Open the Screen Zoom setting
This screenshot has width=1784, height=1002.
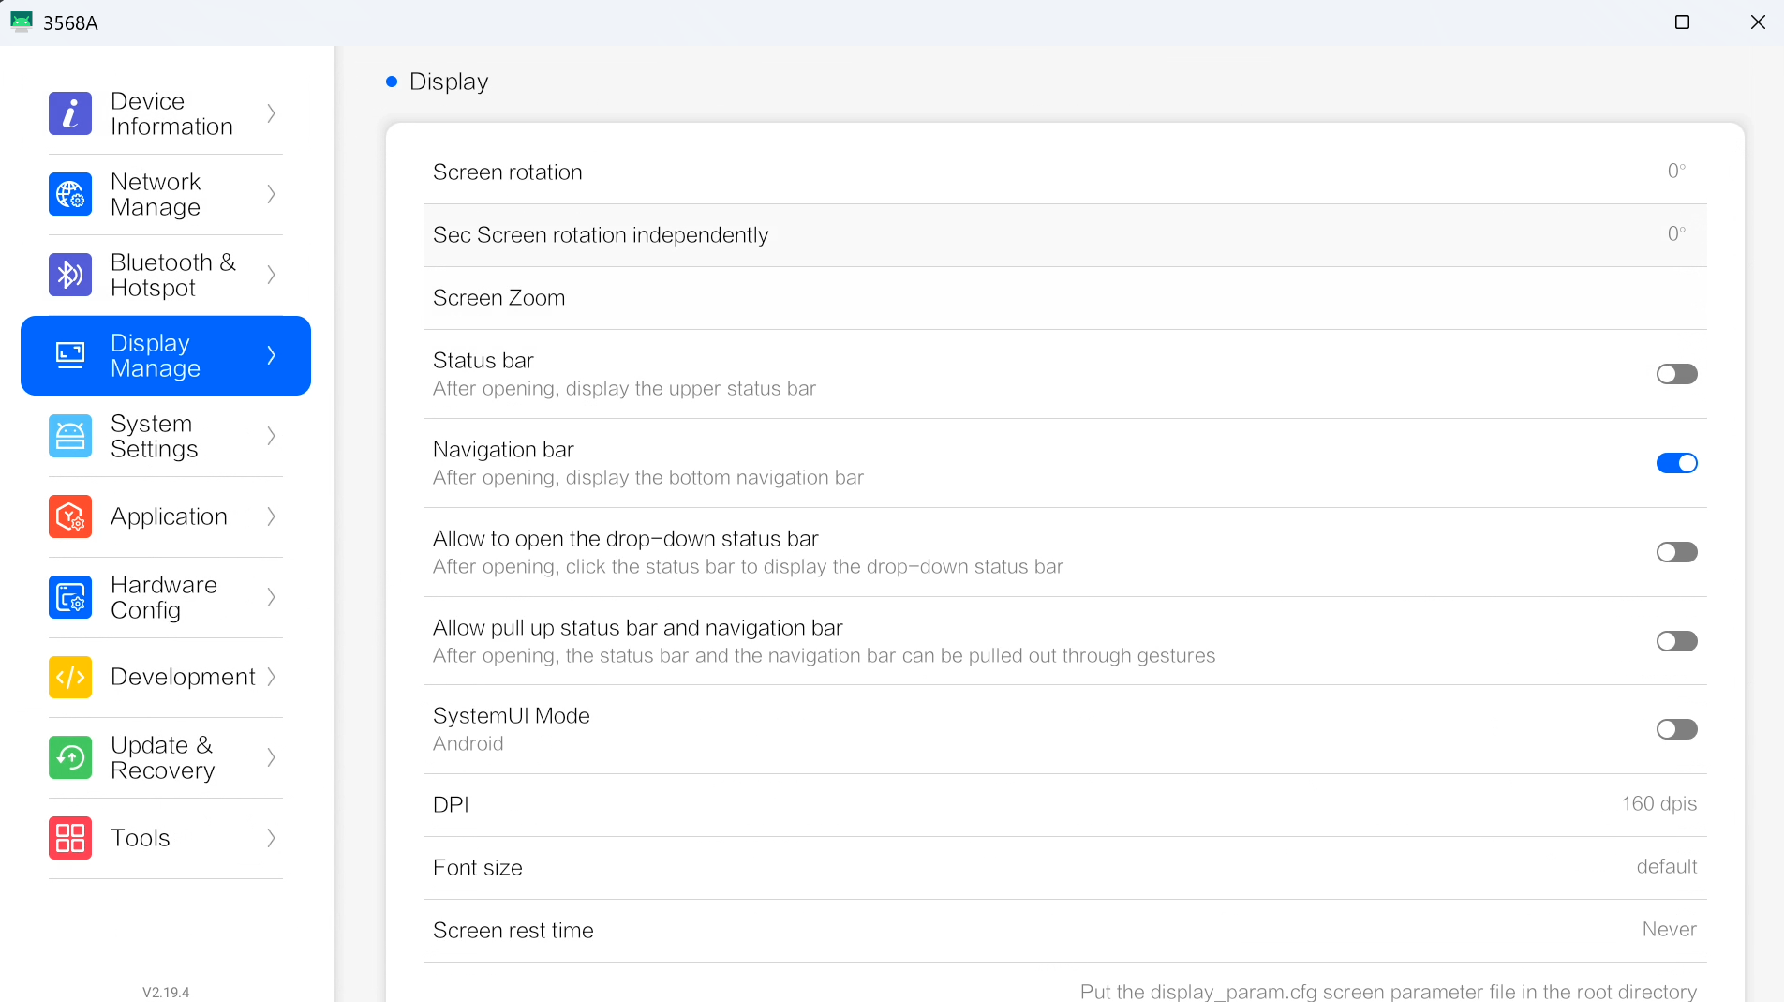[1064, 298]
